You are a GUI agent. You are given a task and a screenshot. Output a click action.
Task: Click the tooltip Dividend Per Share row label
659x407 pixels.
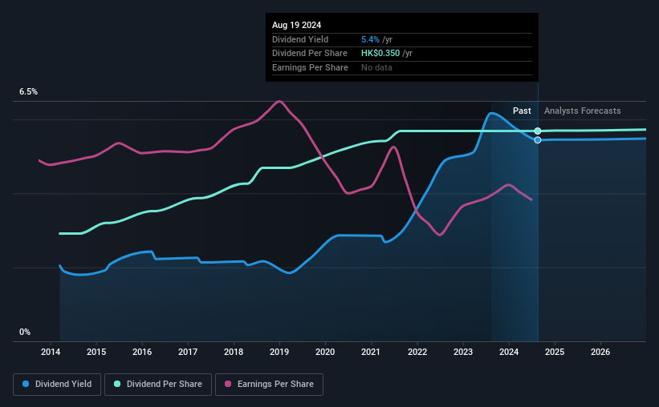[x=310, y=54]
